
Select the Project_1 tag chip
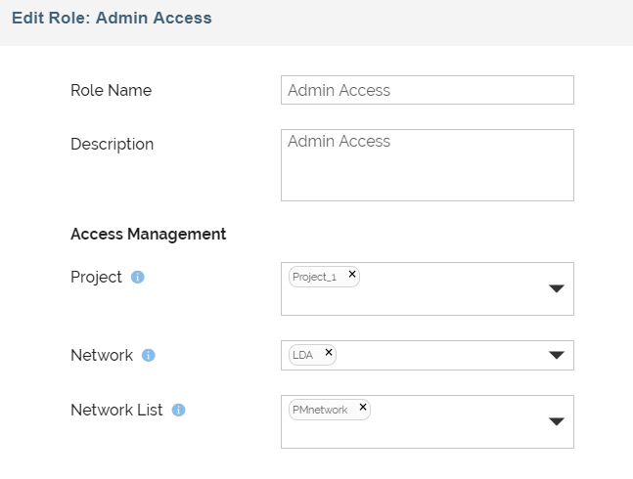[x=315, y=277]
